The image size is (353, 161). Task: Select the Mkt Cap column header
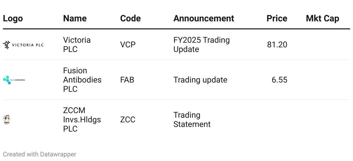point(322,18)
